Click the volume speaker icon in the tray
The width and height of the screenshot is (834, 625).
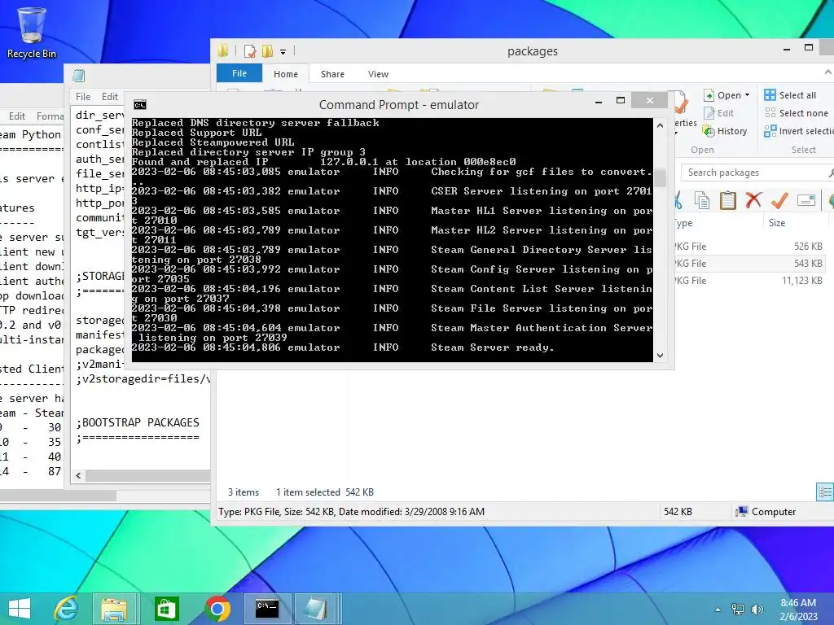pyautogui.click(x=757, y=610)
